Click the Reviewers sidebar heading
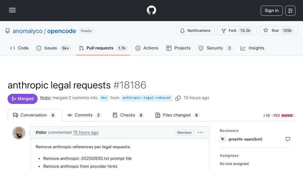Screen dimensions: 303x170 click(229, 131)
